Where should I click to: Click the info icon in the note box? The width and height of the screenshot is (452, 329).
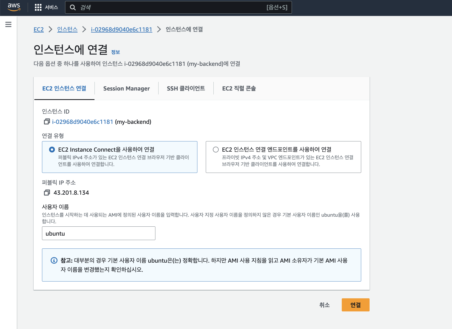coord(54,260)
